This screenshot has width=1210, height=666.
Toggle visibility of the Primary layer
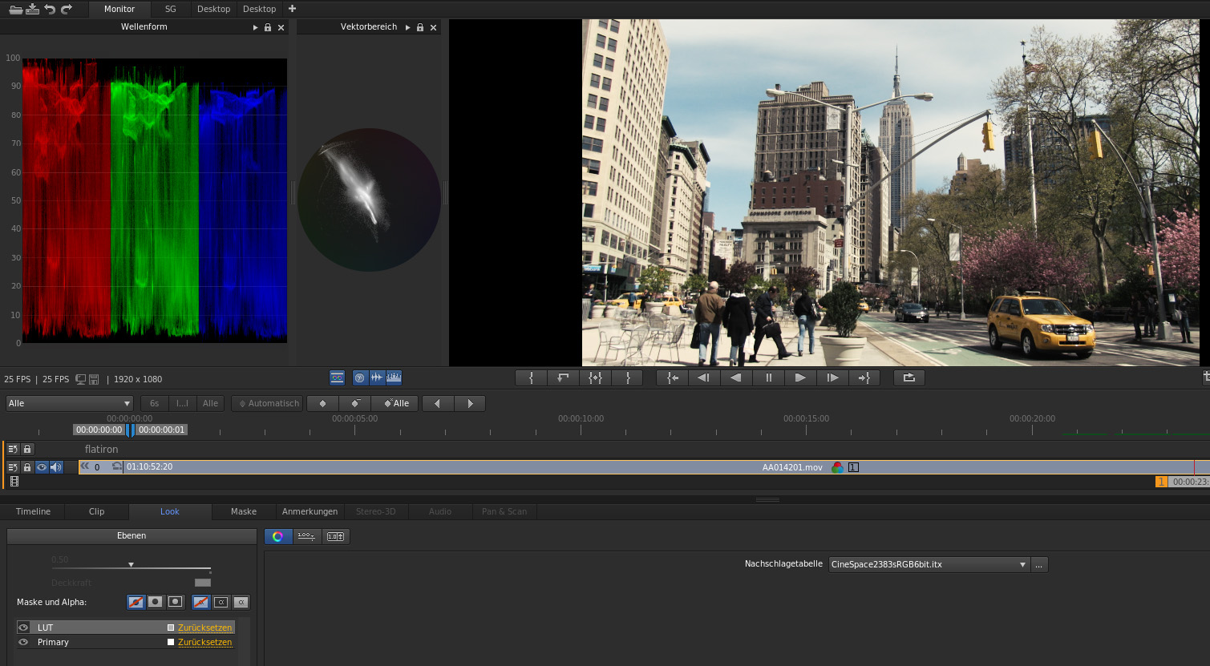click(23, 642)
